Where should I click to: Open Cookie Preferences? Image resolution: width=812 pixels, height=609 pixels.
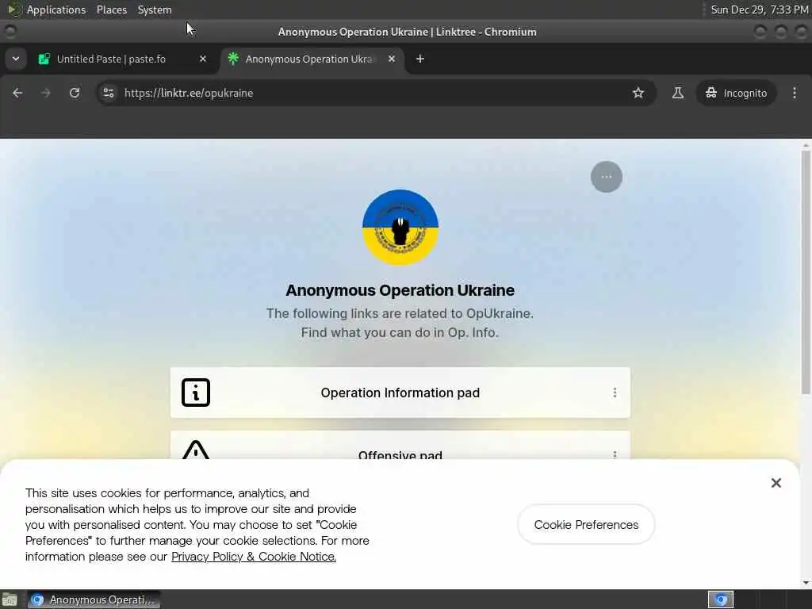(x=586, y=525)
